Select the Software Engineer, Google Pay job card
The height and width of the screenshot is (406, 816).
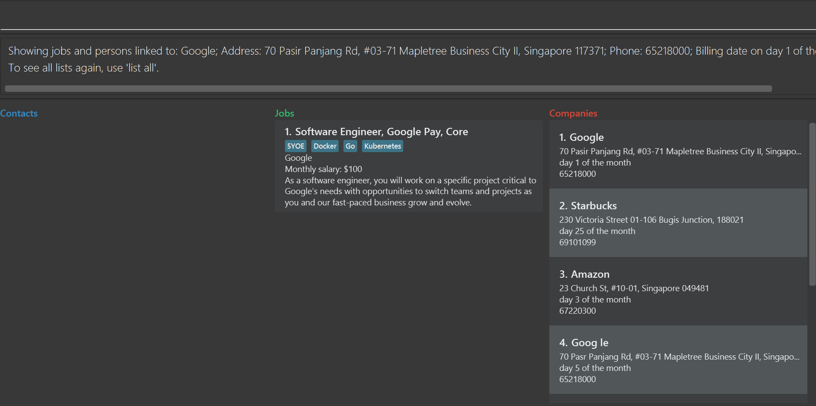[x=409, y=166]
